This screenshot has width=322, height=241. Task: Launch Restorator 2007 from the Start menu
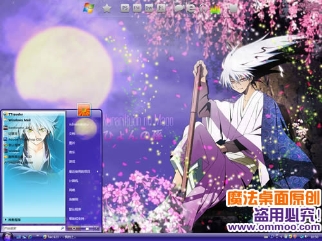[21, 128]
